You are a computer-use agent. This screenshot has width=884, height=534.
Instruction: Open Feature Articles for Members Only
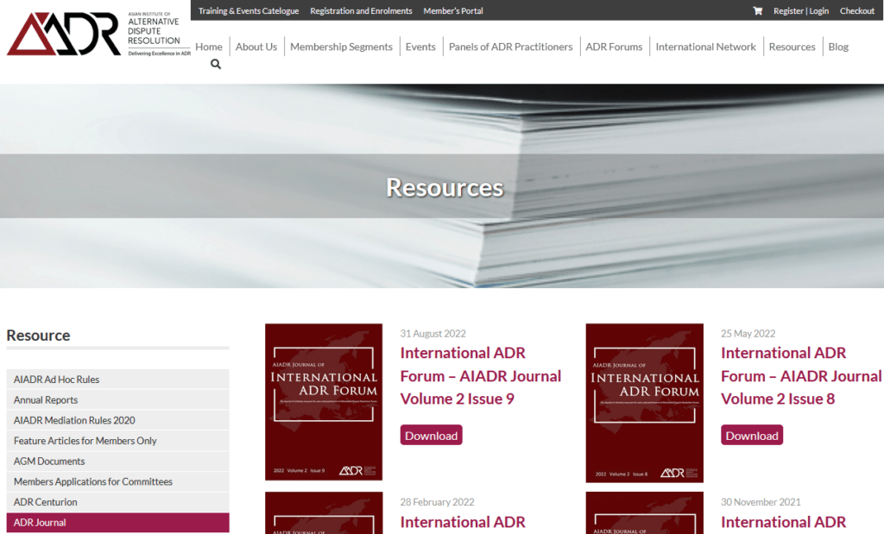pyautogui.click(x=85, y=441)
